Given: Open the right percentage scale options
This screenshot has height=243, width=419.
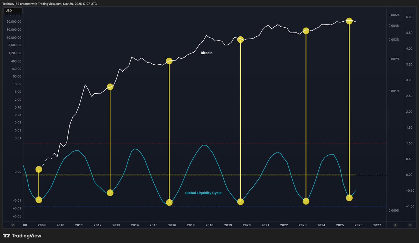Looking at the screenshot, I should click(x=393, y=105).
